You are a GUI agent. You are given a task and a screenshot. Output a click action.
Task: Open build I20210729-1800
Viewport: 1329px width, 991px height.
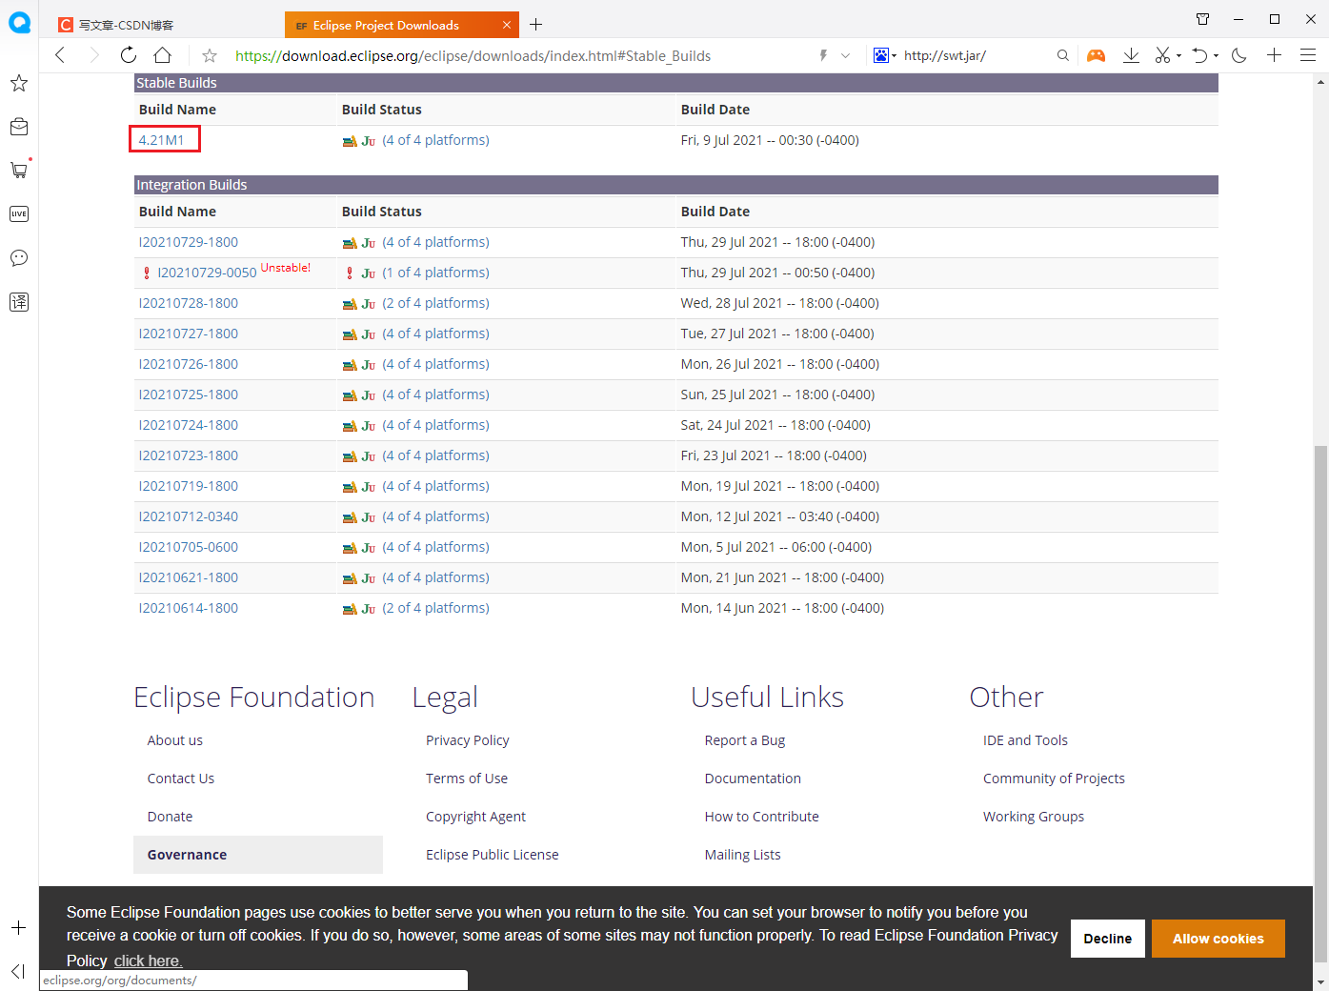pos(189,242)
